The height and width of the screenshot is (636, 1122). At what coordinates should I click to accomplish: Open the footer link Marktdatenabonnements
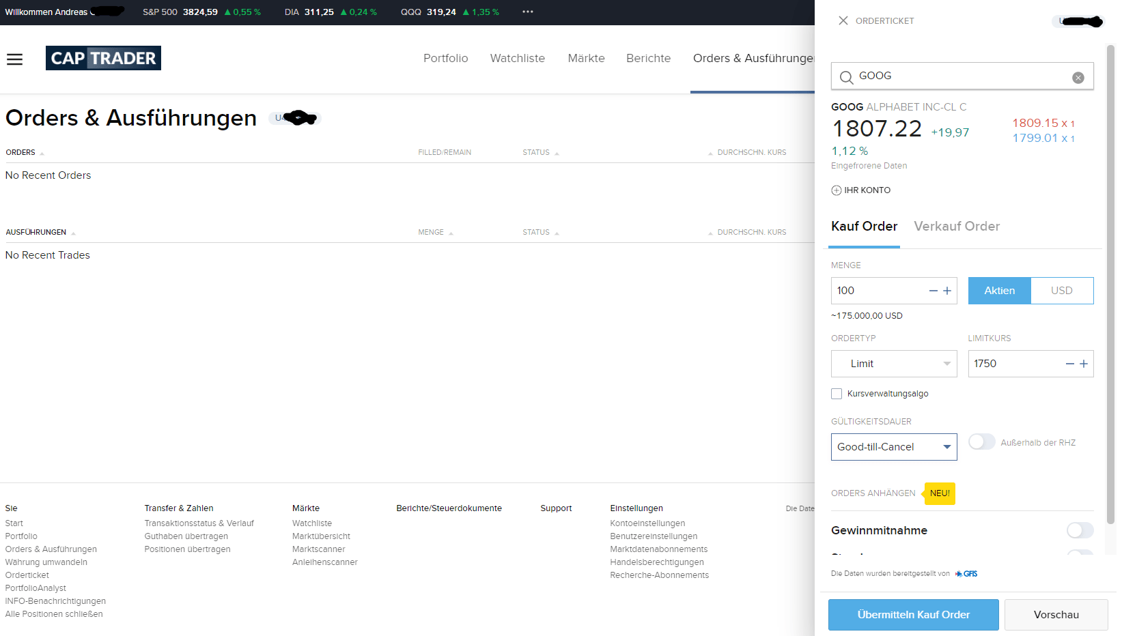[x=659, y=549]
